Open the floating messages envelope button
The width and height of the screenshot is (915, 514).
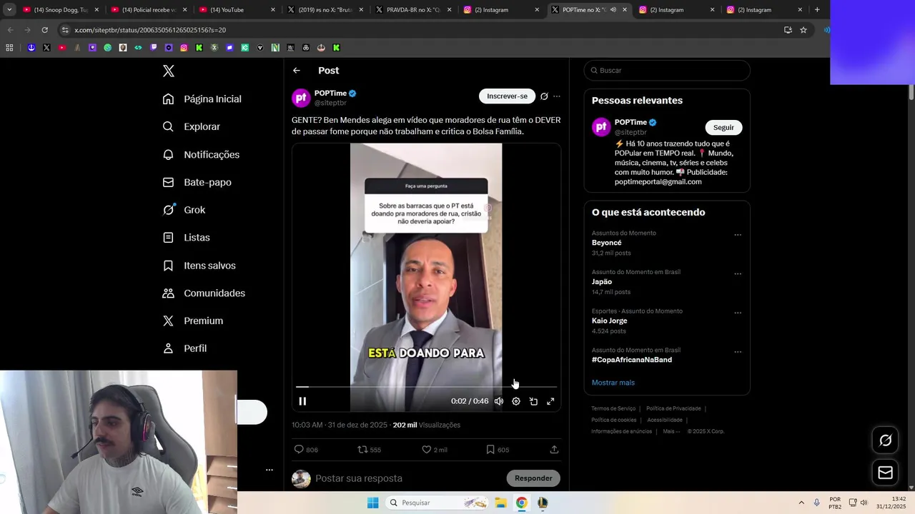[x=885, y=473]
